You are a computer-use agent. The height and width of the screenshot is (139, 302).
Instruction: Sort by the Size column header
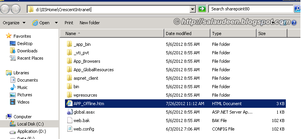tap(272, 33)
